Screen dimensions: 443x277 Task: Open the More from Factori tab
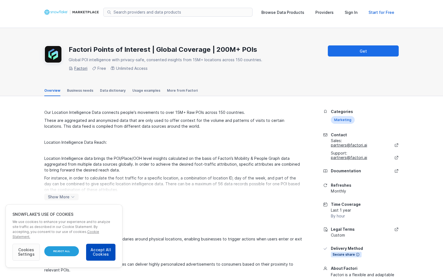tap(182, 91)
